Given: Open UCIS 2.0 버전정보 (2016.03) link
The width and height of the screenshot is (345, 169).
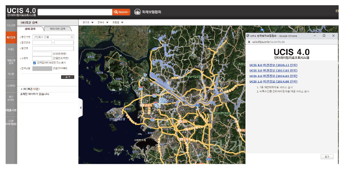Looking at the screenshot, I should pyautogui.click(x=273, y=76).
